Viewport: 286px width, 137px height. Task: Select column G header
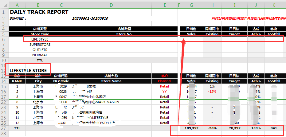(191, 5)
